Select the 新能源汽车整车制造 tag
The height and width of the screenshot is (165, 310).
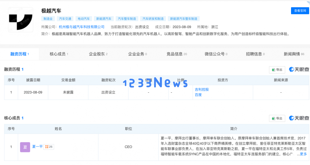184,19
